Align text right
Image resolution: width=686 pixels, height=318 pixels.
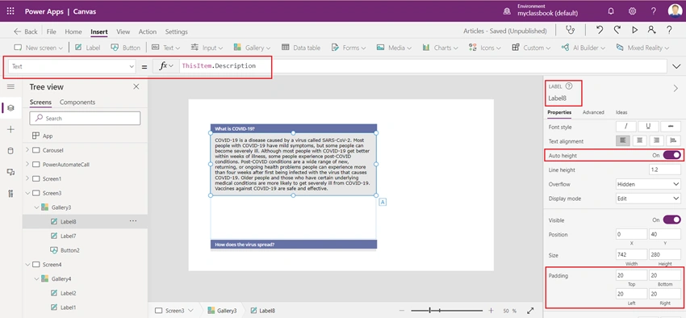pyautogui.click(x=656, y=141)
